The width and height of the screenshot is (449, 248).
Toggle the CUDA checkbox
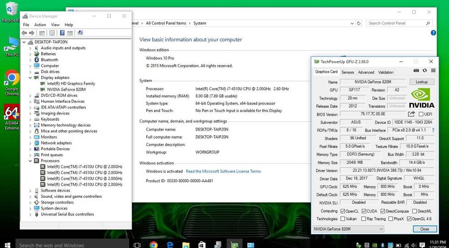pyautogui.click(x=364, y=211)
